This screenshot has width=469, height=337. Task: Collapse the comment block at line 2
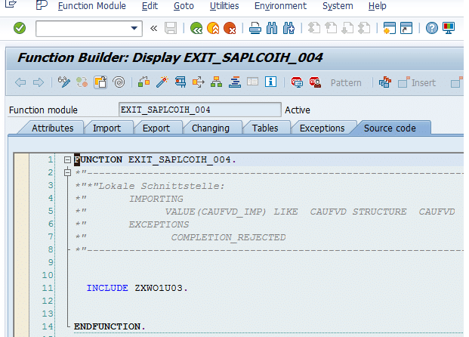[67, 173]
